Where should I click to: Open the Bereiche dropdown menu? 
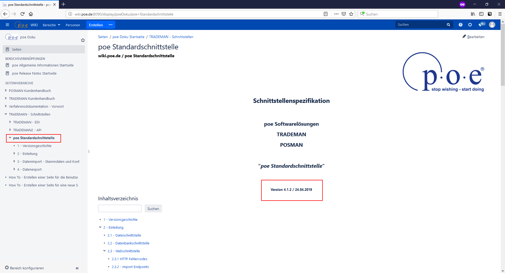coord(52,25)
